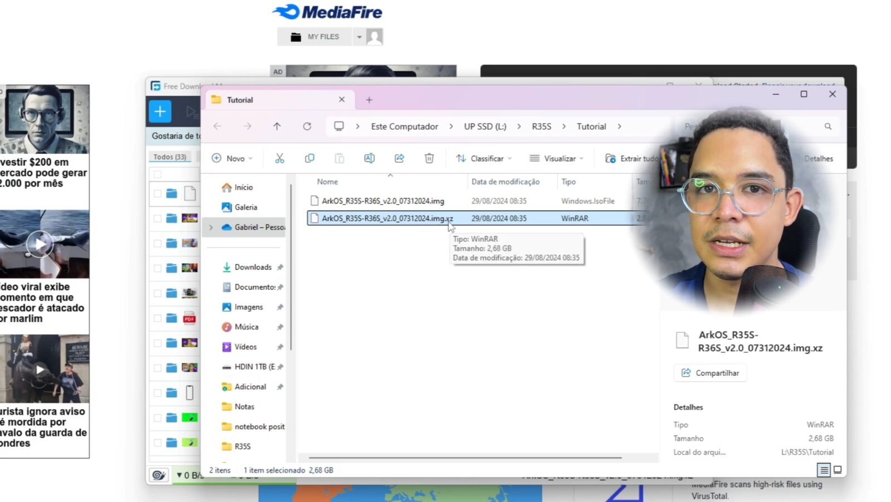This screenshot has width=891, height=502.
Task: Select the Todos (33) tab
Action: tap(170, 157)
